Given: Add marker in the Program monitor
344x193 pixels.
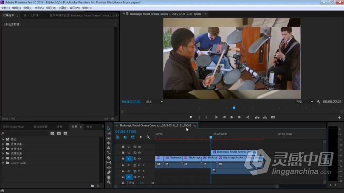Looking at the screenshot, I should click(x=191, y=117).
